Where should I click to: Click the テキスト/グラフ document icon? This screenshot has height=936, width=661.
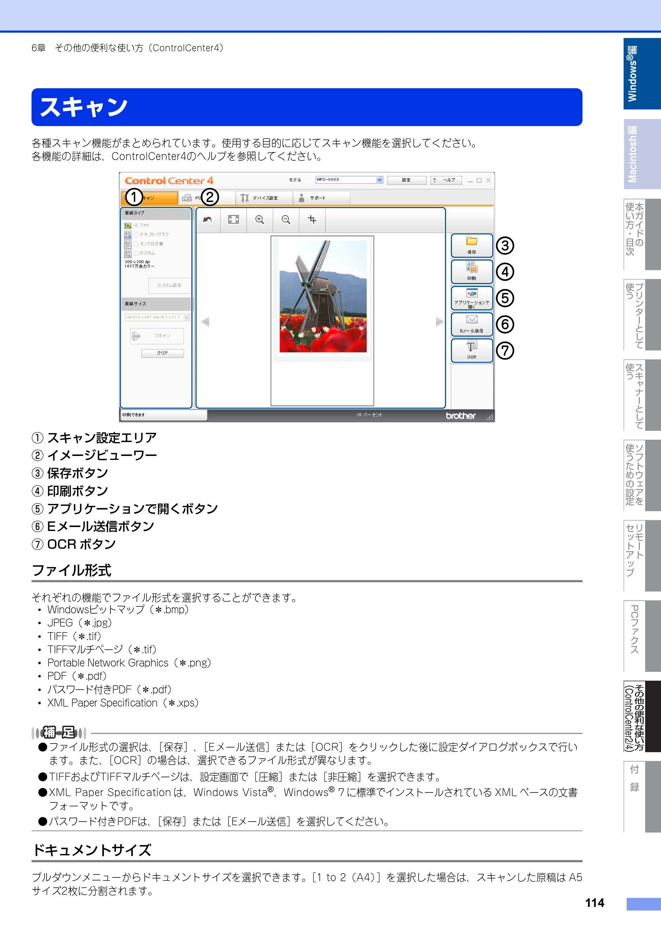128,235
